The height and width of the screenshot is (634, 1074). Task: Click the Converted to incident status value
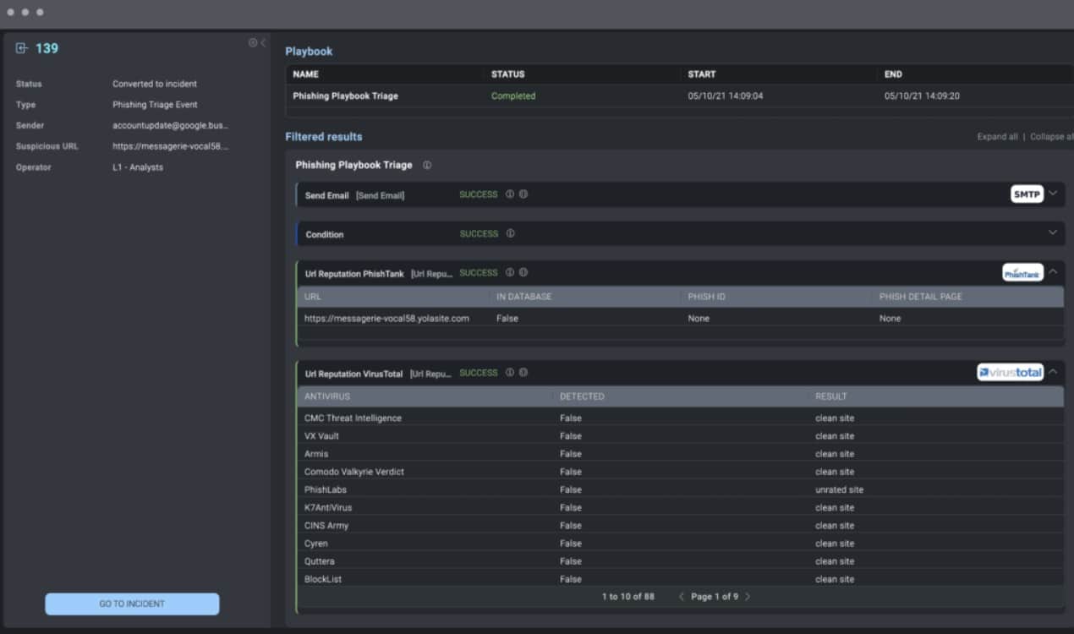point(155,84)
